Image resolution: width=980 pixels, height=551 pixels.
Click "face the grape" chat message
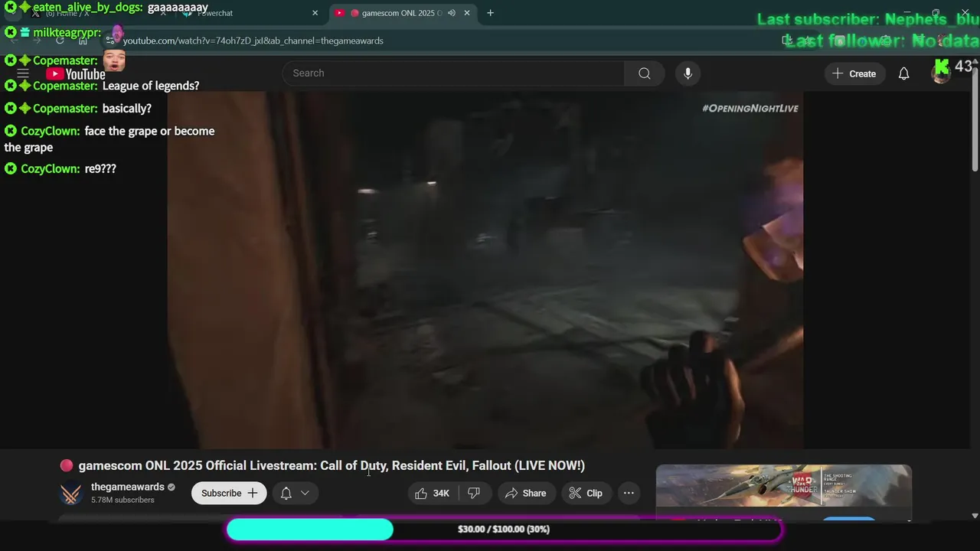coord(109,139)
